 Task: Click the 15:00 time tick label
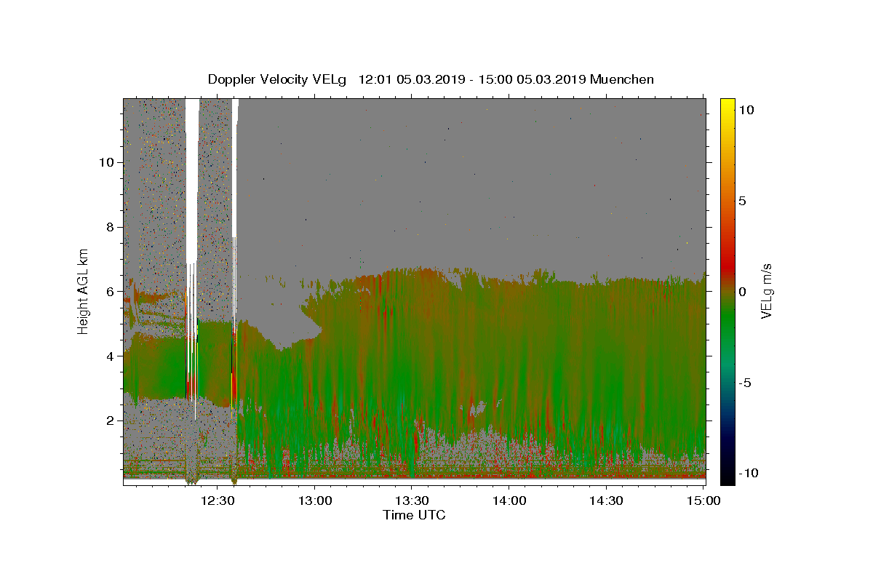(x=703, y=501)
